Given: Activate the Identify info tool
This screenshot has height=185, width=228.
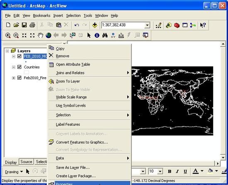Looking at the screenshot, I should pos(97,35).
